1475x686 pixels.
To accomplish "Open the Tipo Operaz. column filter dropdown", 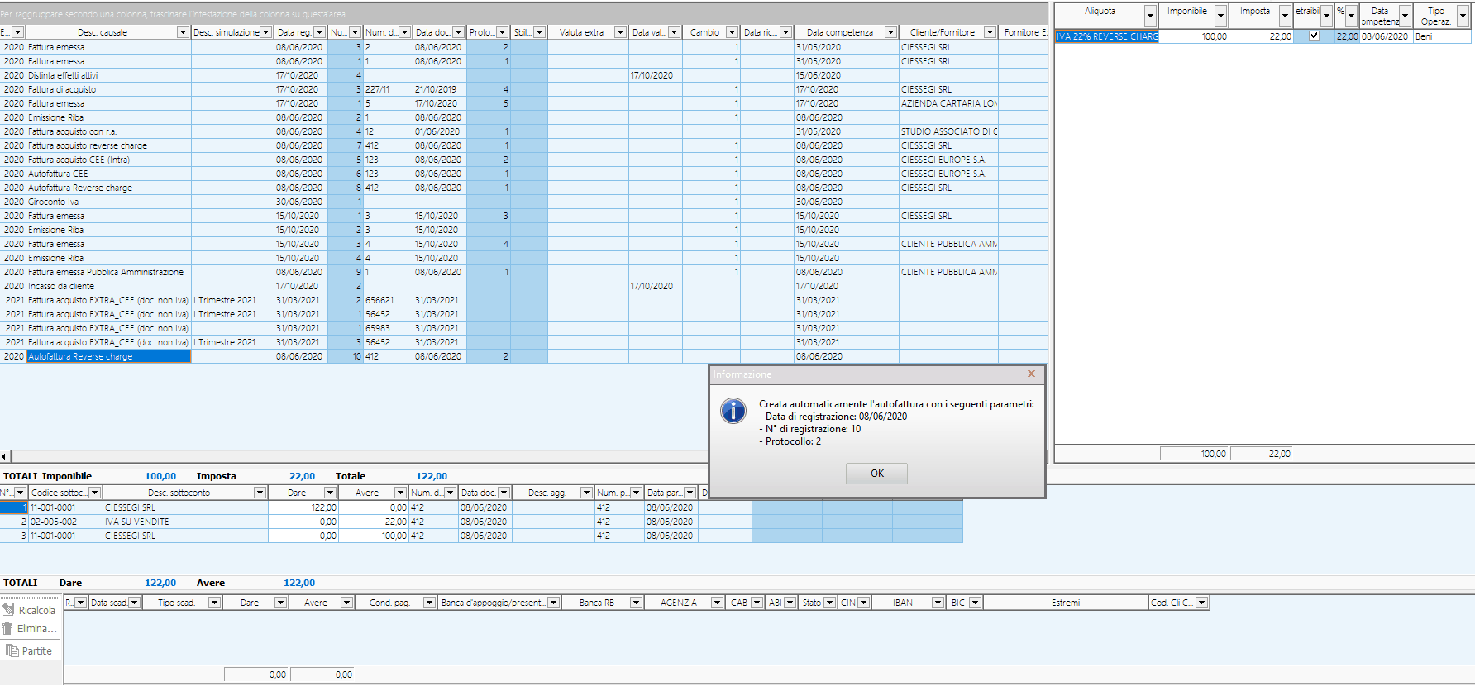I will coord(1462,16).
